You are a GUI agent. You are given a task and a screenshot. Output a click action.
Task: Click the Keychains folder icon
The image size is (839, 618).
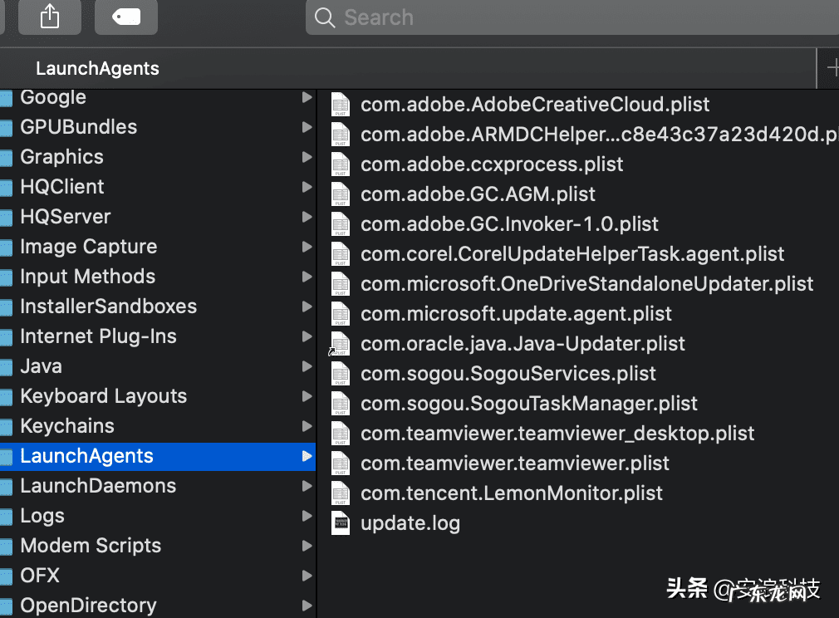click(x=7, y=427)
